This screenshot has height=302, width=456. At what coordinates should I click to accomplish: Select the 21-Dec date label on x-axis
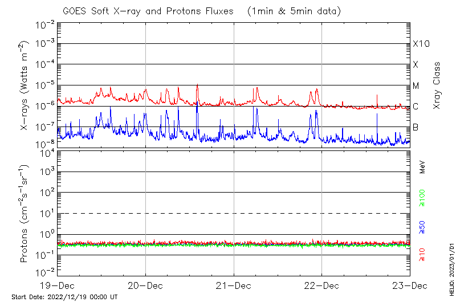tap(234, 285)
